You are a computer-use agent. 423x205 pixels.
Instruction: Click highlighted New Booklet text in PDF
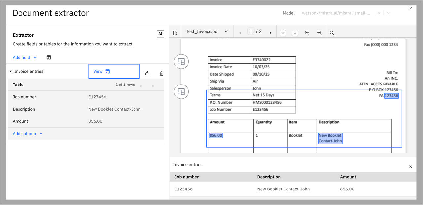[330, 138]
